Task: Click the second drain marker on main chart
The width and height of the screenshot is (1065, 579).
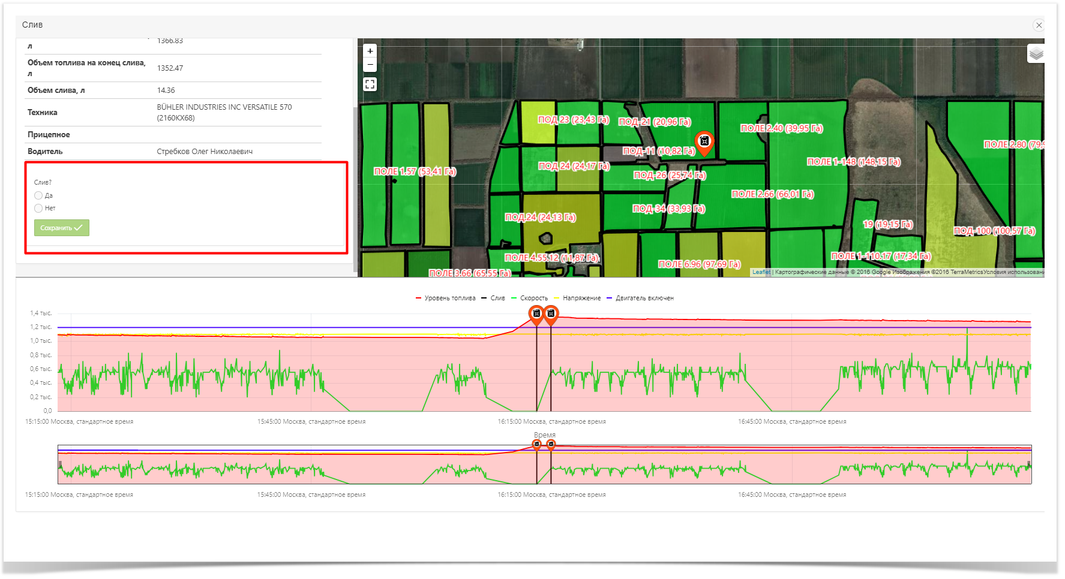Action: click(x=551, y=313)
